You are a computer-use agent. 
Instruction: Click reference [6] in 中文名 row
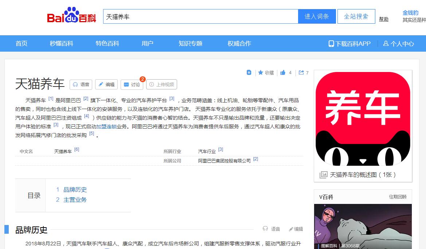coord(77,149)
